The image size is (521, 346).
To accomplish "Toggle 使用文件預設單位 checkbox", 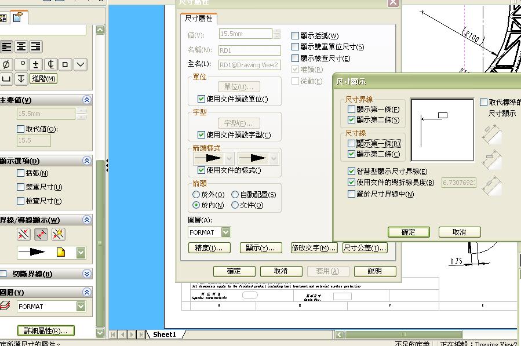I will (201, 99).
